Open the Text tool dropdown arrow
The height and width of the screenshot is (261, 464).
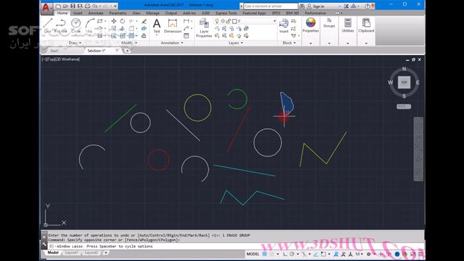click(157, 35)
